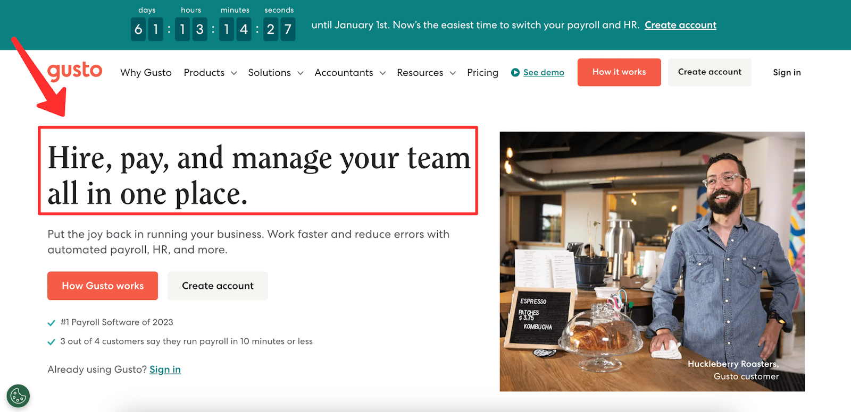Click the countdown timer days digits
The image size is (851, 412).
tap(147, 29)
